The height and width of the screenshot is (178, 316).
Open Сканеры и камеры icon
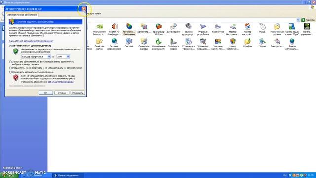point(144,44)
